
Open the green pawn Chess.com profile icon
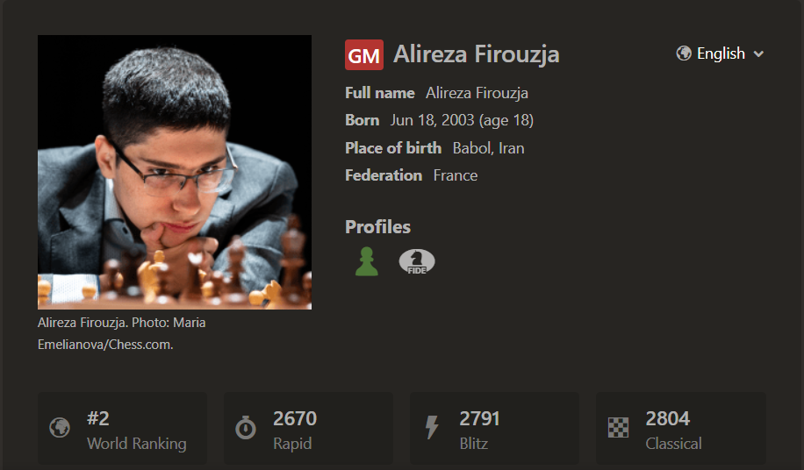(367, 261)
